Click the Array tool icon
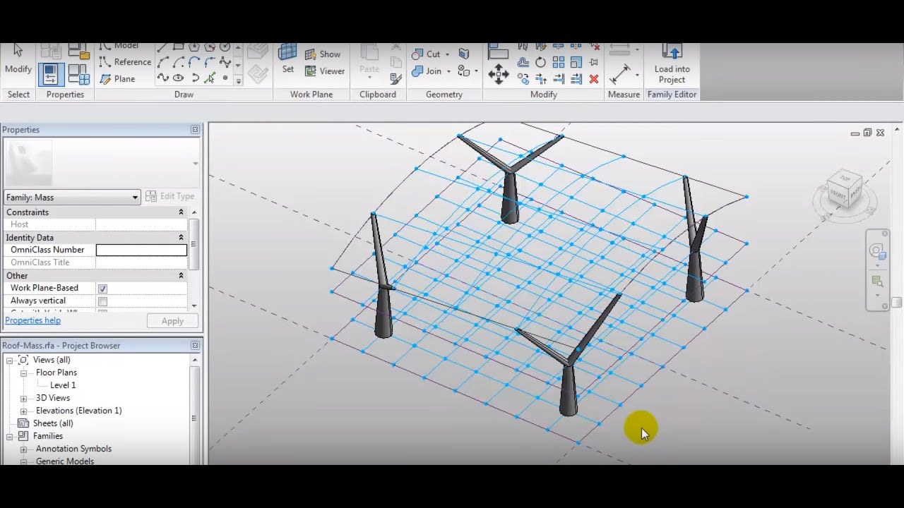This screenshot has width=904, height=508. [559, 62]
